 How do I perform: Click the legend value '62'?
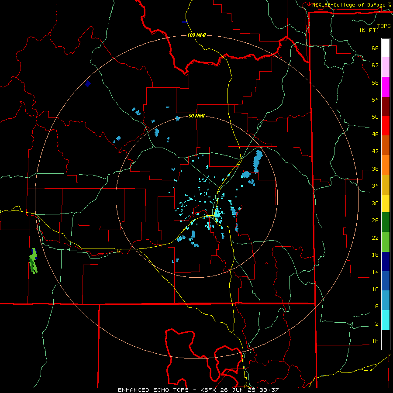(x=375, y=65)
